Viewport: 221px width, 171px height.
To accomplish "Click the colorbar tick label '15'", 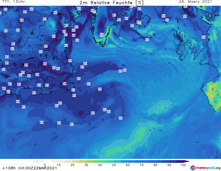I will (58, 165).
